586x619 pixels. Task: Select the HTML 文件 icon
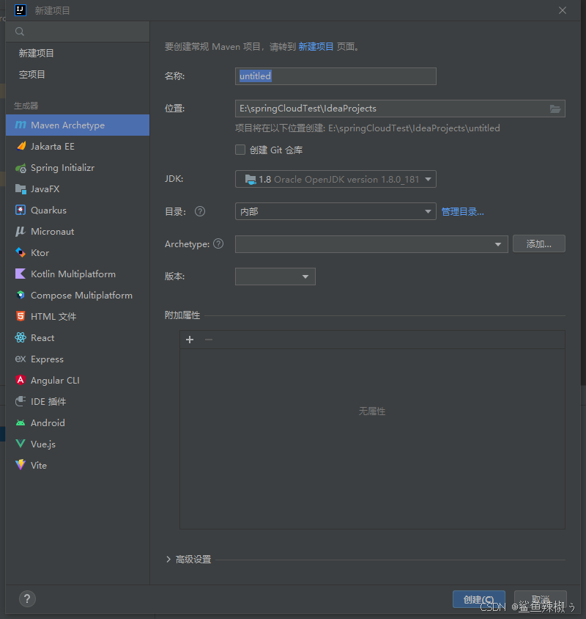(21, 316)
